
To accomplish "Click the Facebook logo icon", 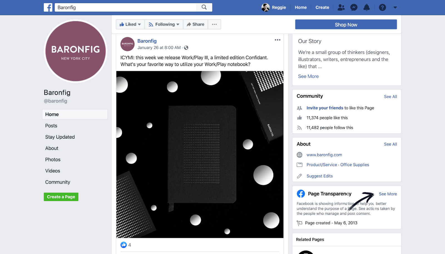I will coord(48,8).
